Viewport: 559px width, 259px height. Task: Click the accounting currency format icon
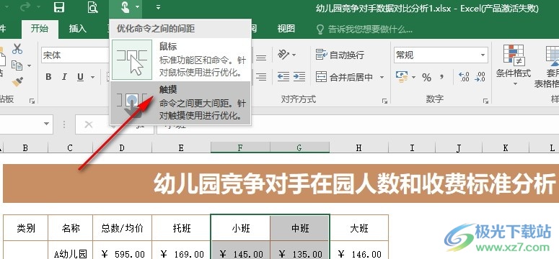(x=402, y=77)
